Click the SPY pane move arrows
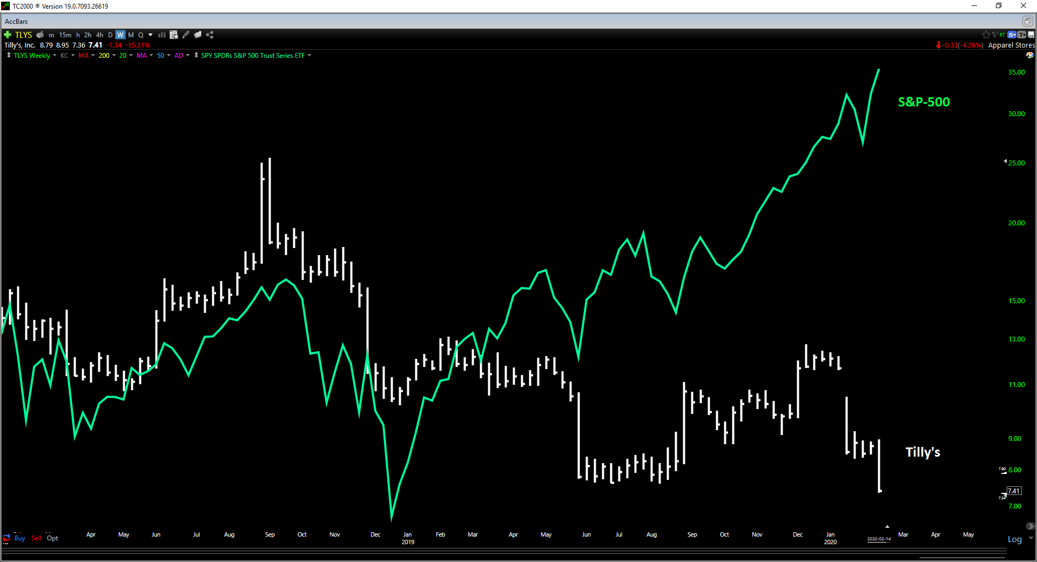Image resolution: width=1037 pixels, height=562 pixels. pyautogui.click(x=196, y=55)
